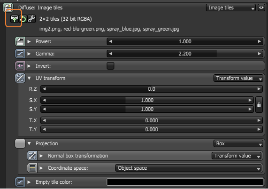Viewport: 268px width, 189px height.
Task: Open the Coordinate space Object space dropdown
Action: click(x=188, y=168)
